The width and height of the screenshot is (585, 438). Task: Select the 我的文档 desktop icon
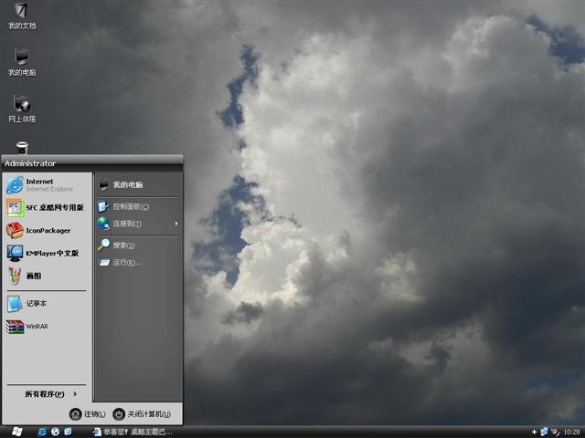tap(22, 16)
